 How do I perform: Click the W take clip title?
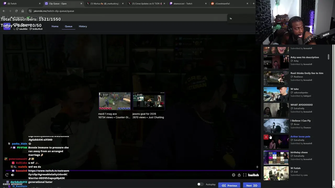point(294,89)
